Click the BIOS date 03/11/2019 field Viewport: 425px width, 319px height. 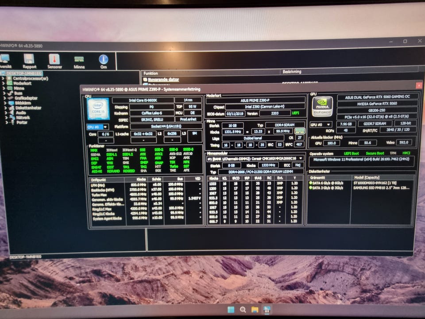235,113
